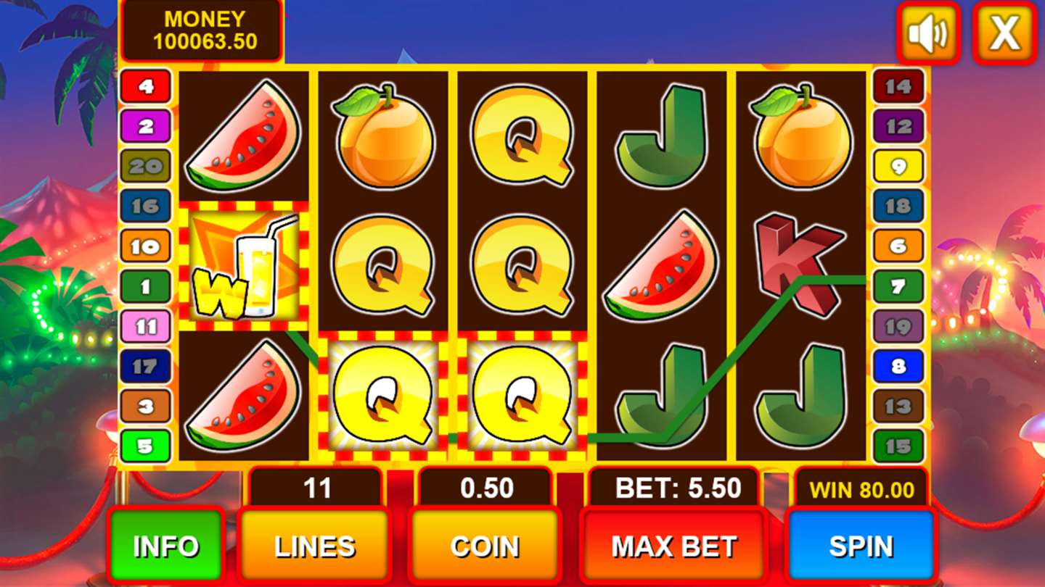Click the highlighted Q on the third reel bottom
This screenshot has height=587, width=1045.
click(x=522, y=395)
